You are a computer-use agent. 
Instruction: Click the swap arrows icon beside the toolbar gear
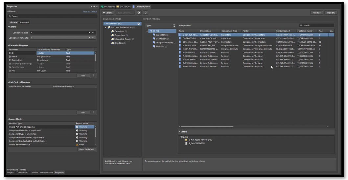[146, 13]
